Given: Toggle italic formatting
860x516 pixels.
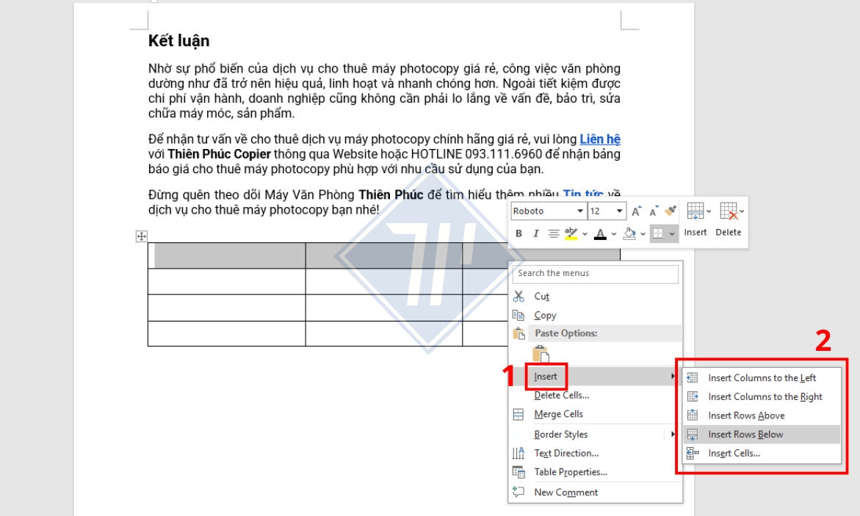Looking at the screenshot, I should 536,231.
